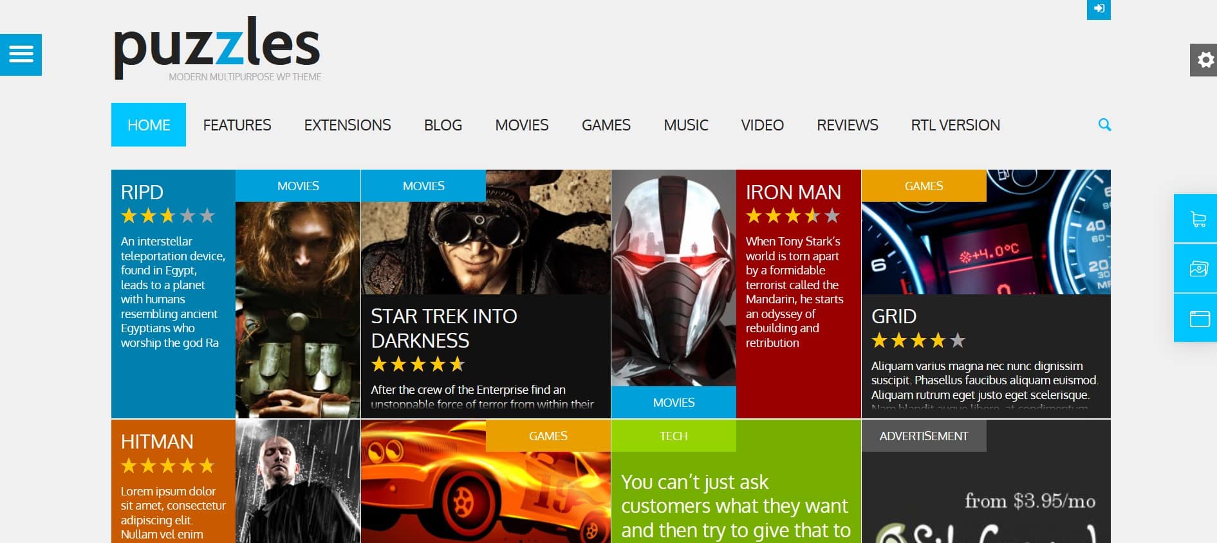This screenshot has width=1217, height=543.
Task: Open the shopping cart side tab
Action: [x=1196, y=218]
